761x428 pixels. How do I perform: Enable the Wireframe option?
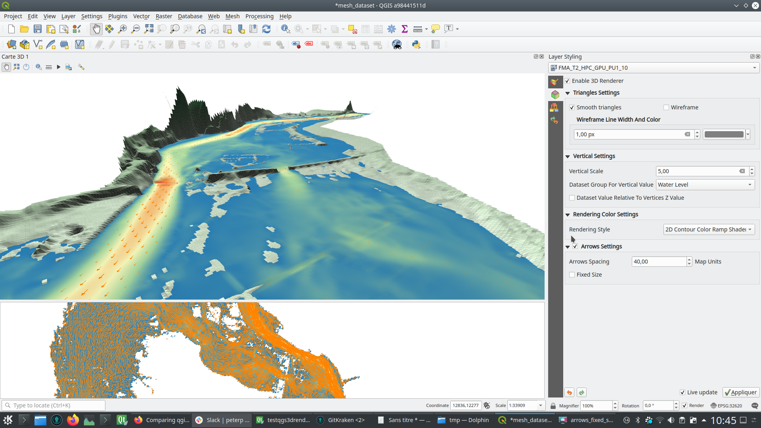coord(667,107)
